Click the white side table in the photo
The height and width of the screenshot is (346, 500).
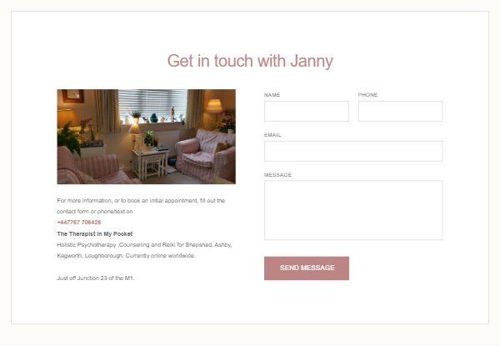pyautogui.click(x=151, y=164)
